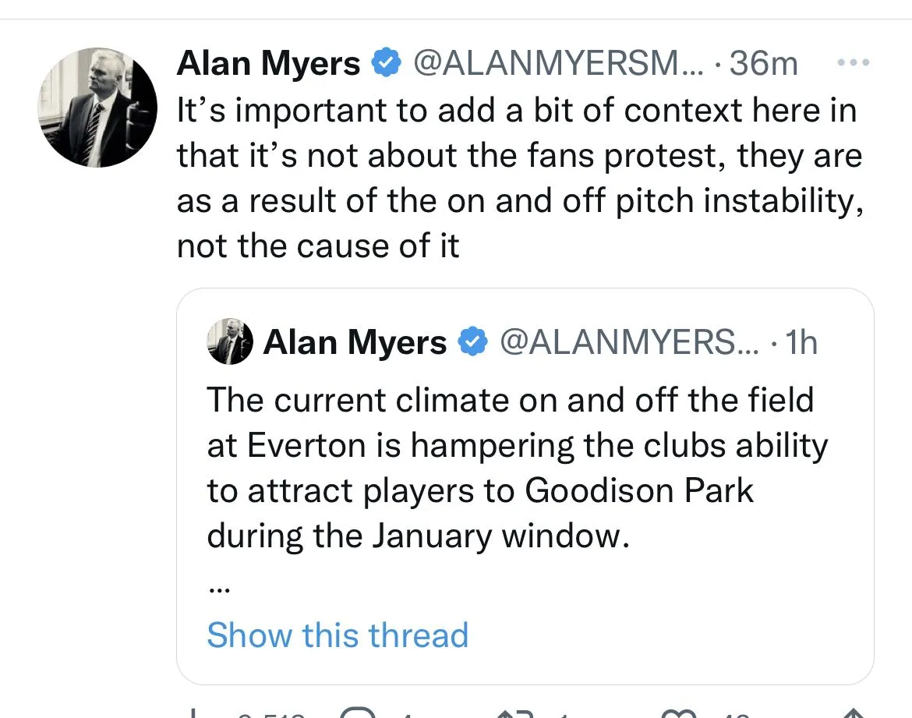Open the small avatar in the quoted tweet
The height and width of the screenshot is (718, 912).
pyautogui.click(x=230, y=342)
